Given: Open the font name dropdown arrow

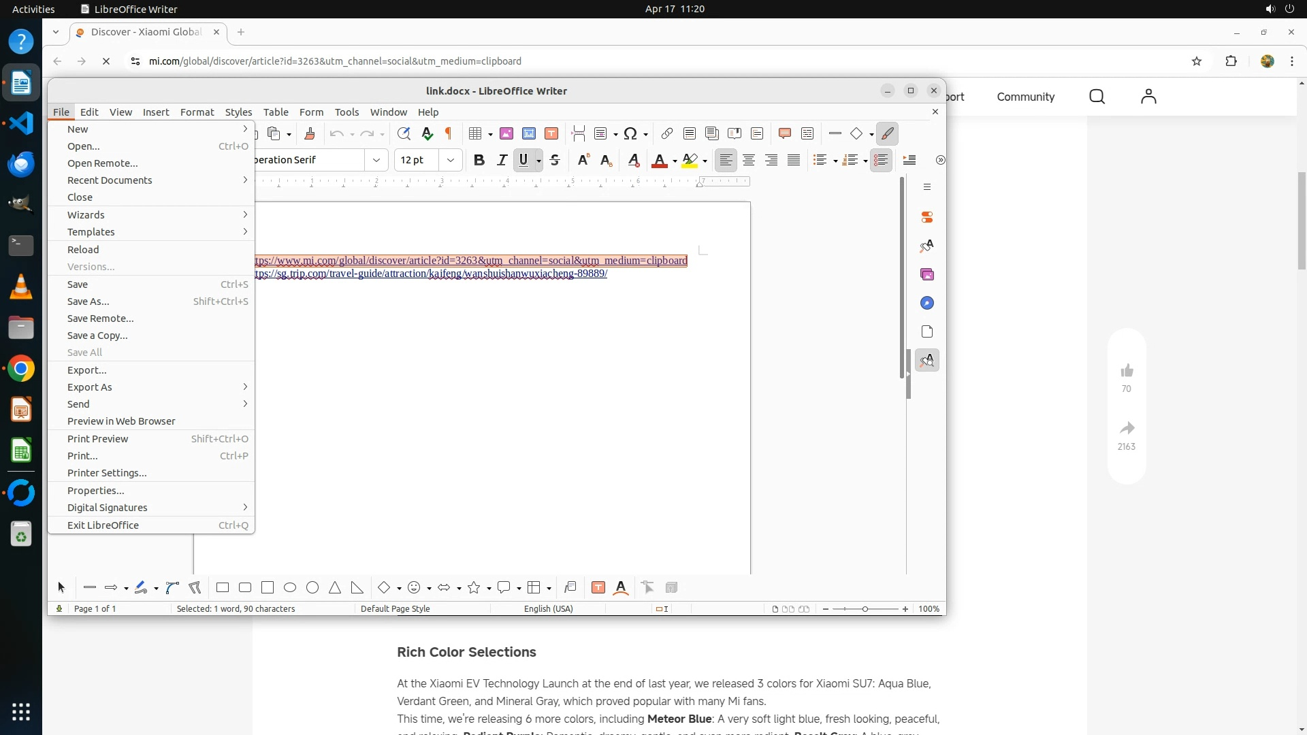Looking at the screenshot, I should point(376,160).
